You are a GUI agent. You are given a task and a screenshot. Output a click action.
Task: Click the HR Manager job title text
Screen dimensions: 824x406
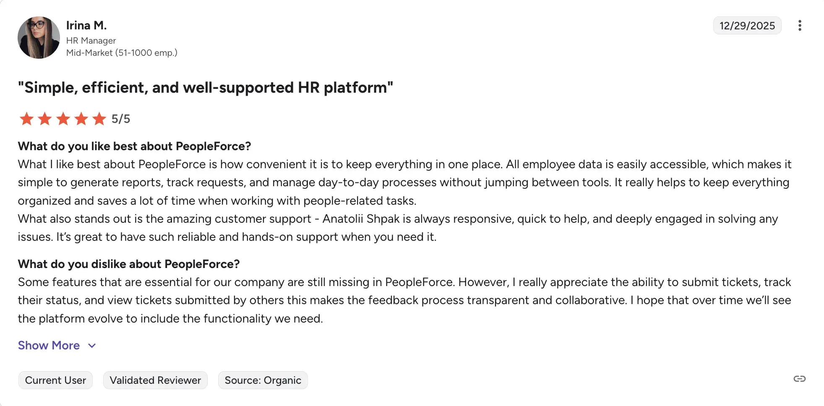click(x=91, y=40)
